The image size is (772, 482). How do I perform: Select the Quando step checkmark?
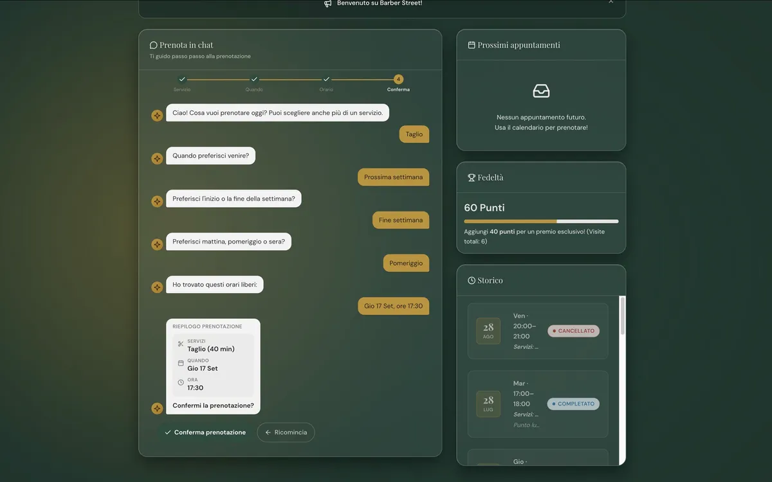[x=254, y=79]
